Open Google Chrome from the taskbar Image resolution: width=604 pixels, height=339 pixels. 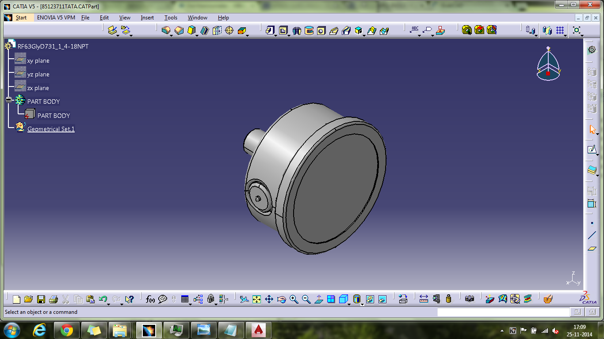[67, 330]
